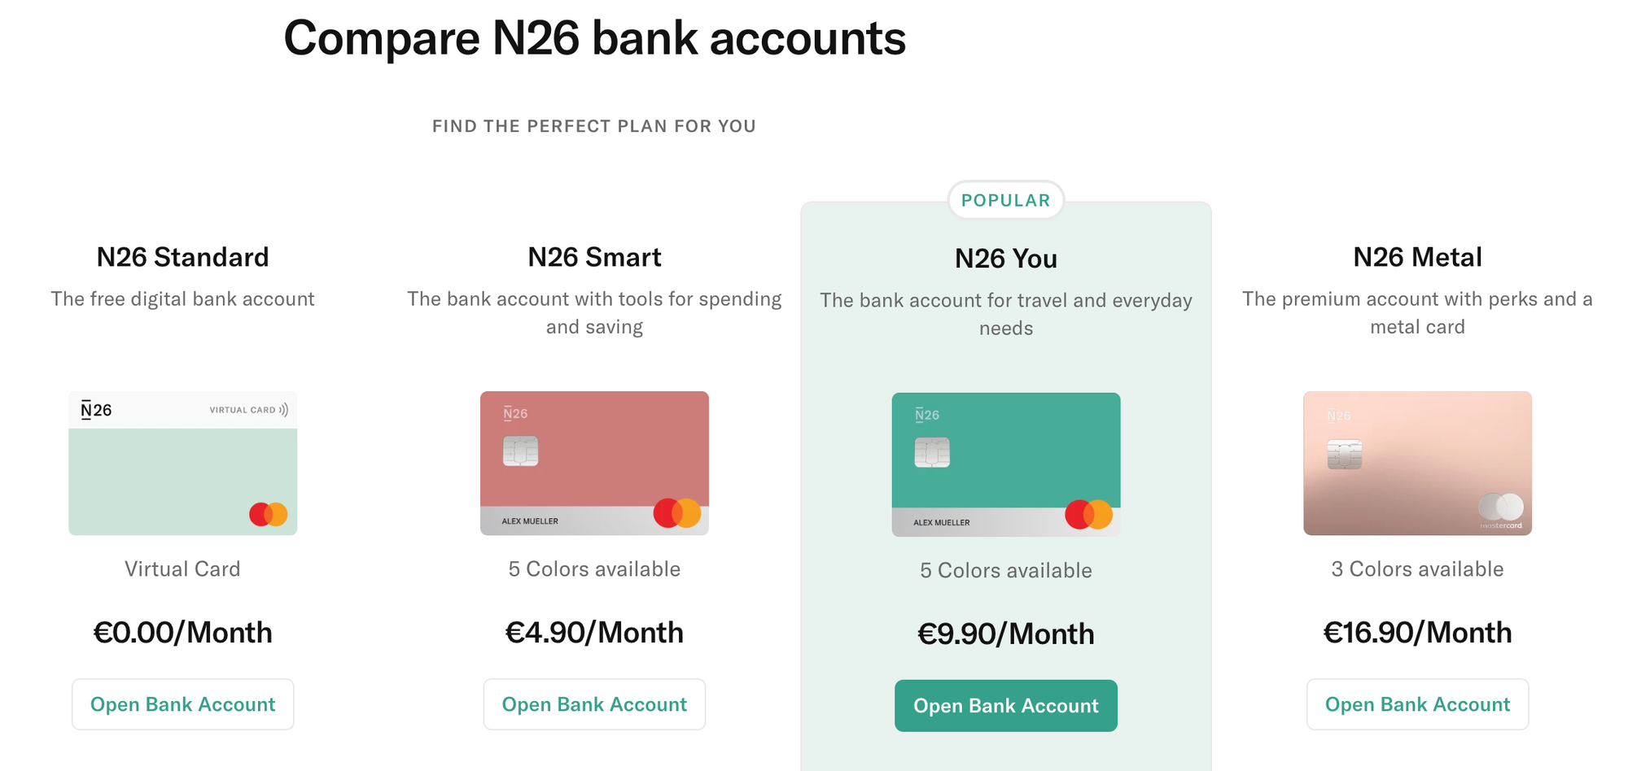The width and height of the screenshot is (1628, 771).
Task: Select the N26 Metal plan heading
Action: (x=1417, y=257)
